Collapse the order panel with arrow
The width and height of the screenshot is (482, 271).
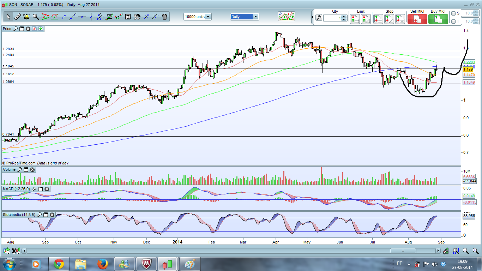click(x=313, y=17)
